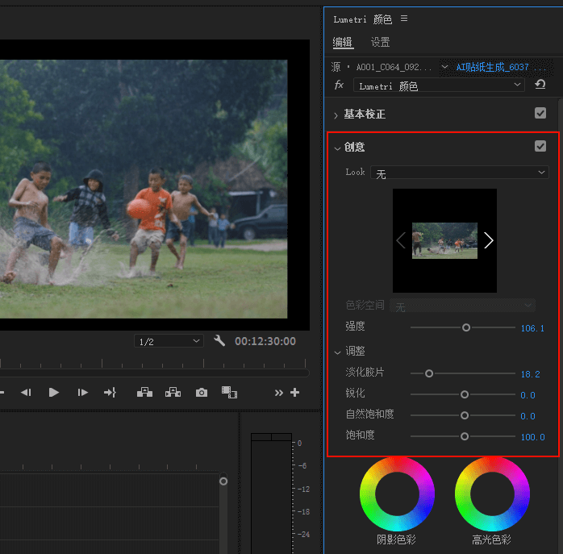
Task: Expand the 基本校正 section
Action: 336,115
